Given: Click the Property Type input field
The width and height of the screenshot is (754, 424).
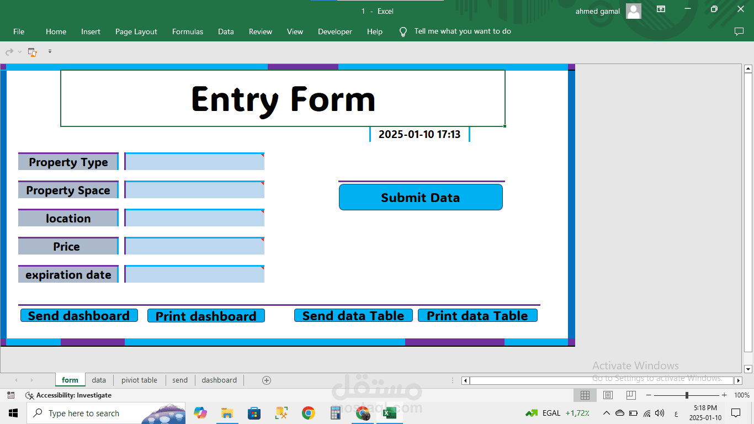Looking at the screenshot, I should click(x=194, y=161).
